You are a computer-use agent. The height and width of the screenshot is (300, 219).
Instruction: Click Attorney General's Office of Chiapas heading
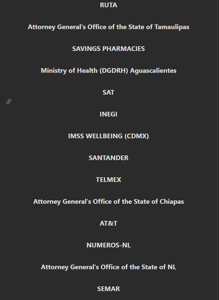(x=108, y=202)
